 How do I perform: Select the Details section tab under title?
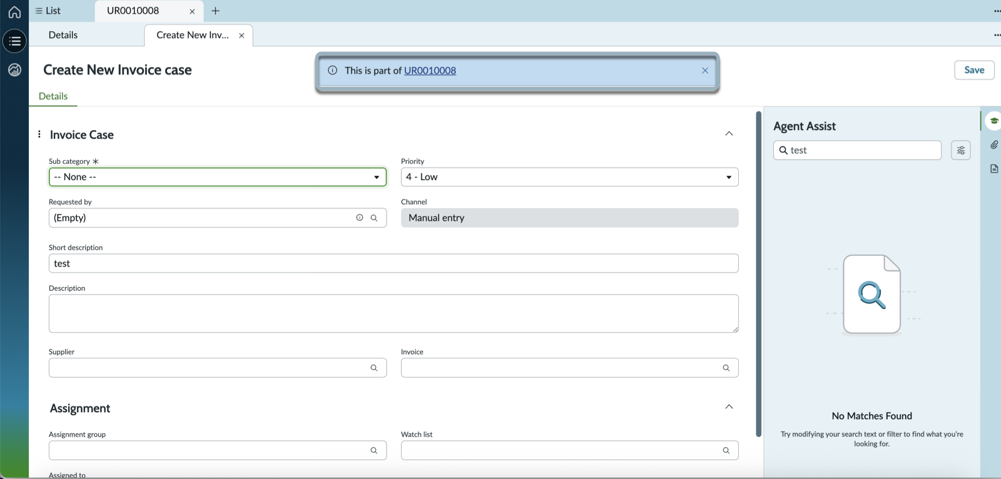coord(53,96)
